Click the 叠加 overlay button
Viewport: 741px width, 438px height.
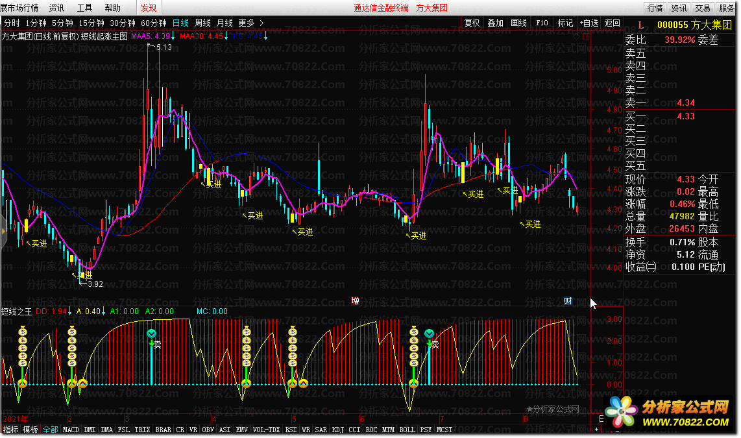coord(495,23)
